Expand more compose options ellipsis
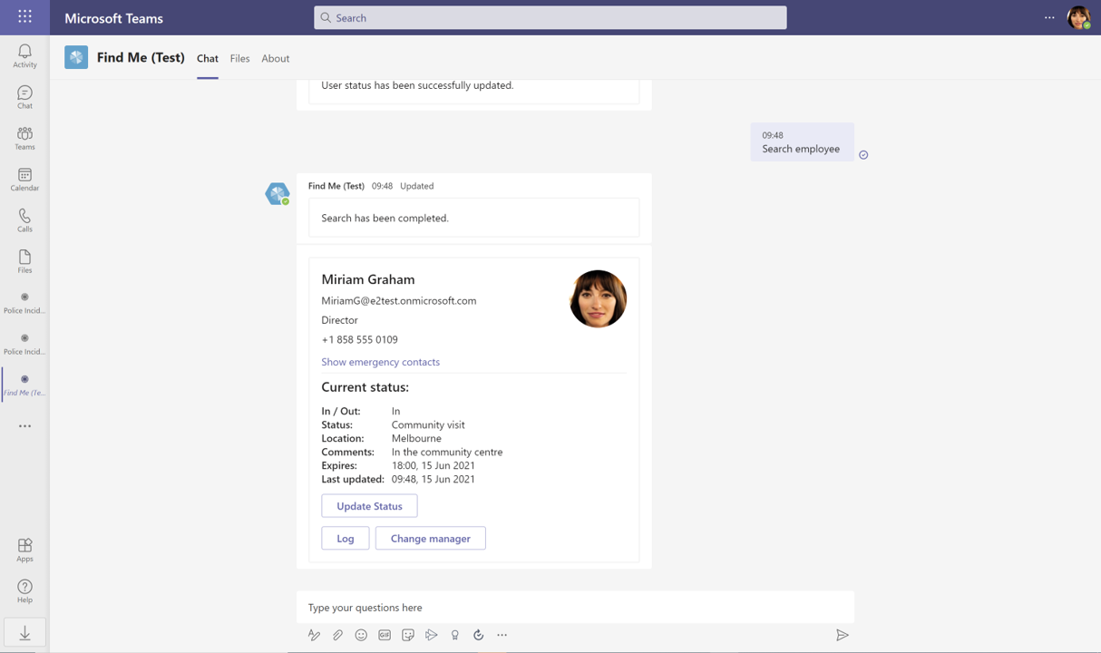Image resolution: width=1101 pixels, height=653 pixels. tap(502, 635)
